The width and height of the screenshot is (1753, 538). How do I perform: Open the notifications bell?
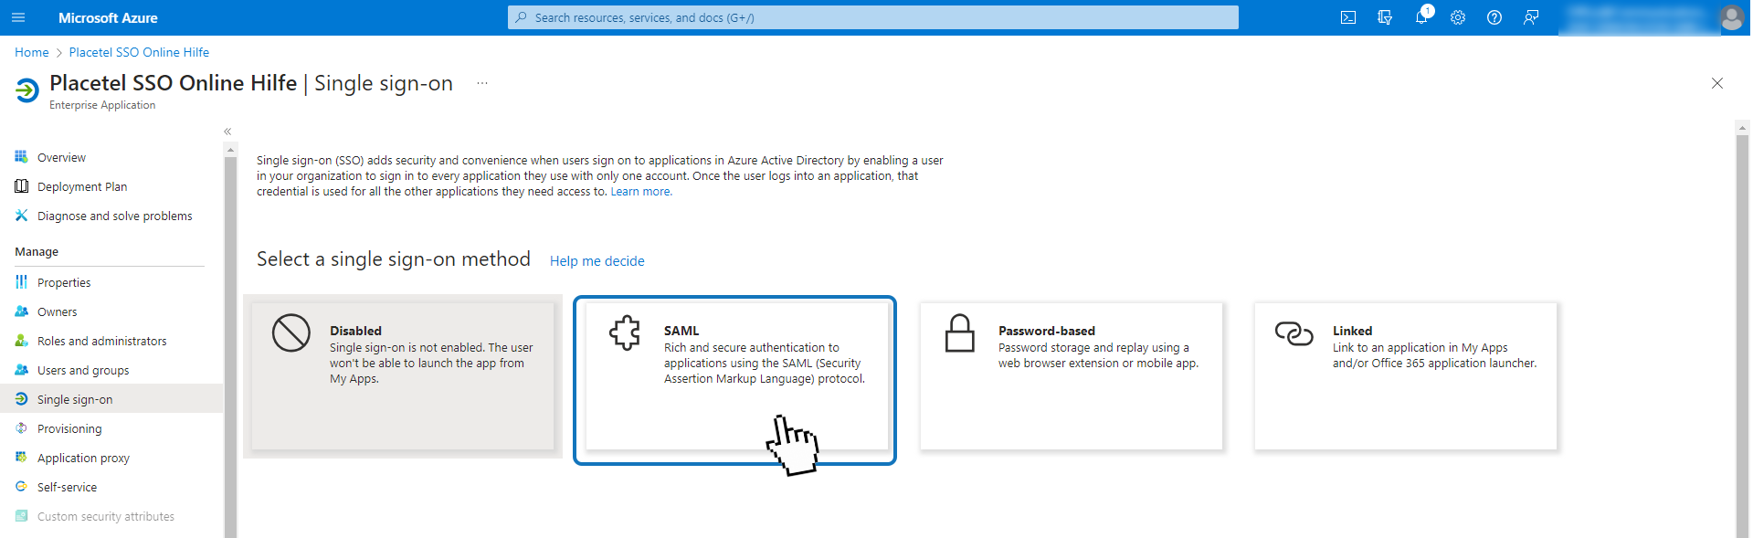[x=1421, y=17]
